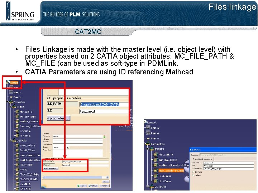
Task: Click the CAT2MC slide tab label
Action: pos(88,31)
